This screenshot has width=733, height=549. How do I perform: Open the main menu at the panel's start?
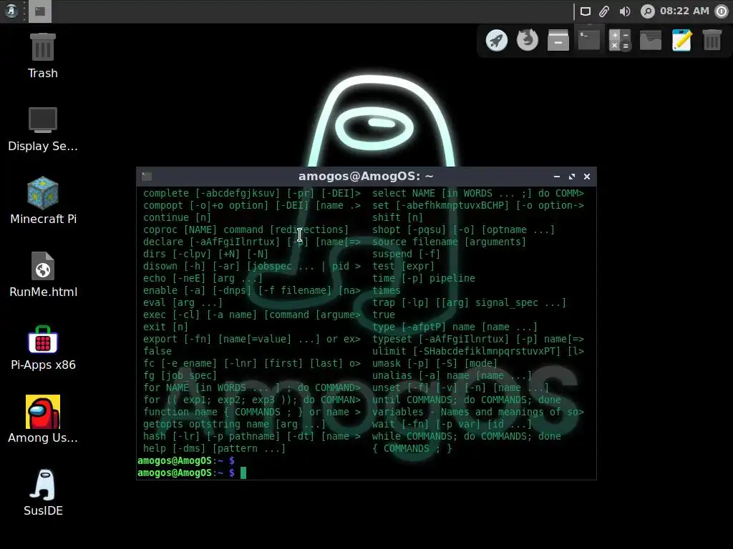coord(11,11)
